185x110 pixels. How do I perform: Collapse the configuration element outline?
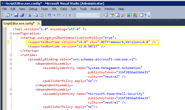(x=11, y=34)
